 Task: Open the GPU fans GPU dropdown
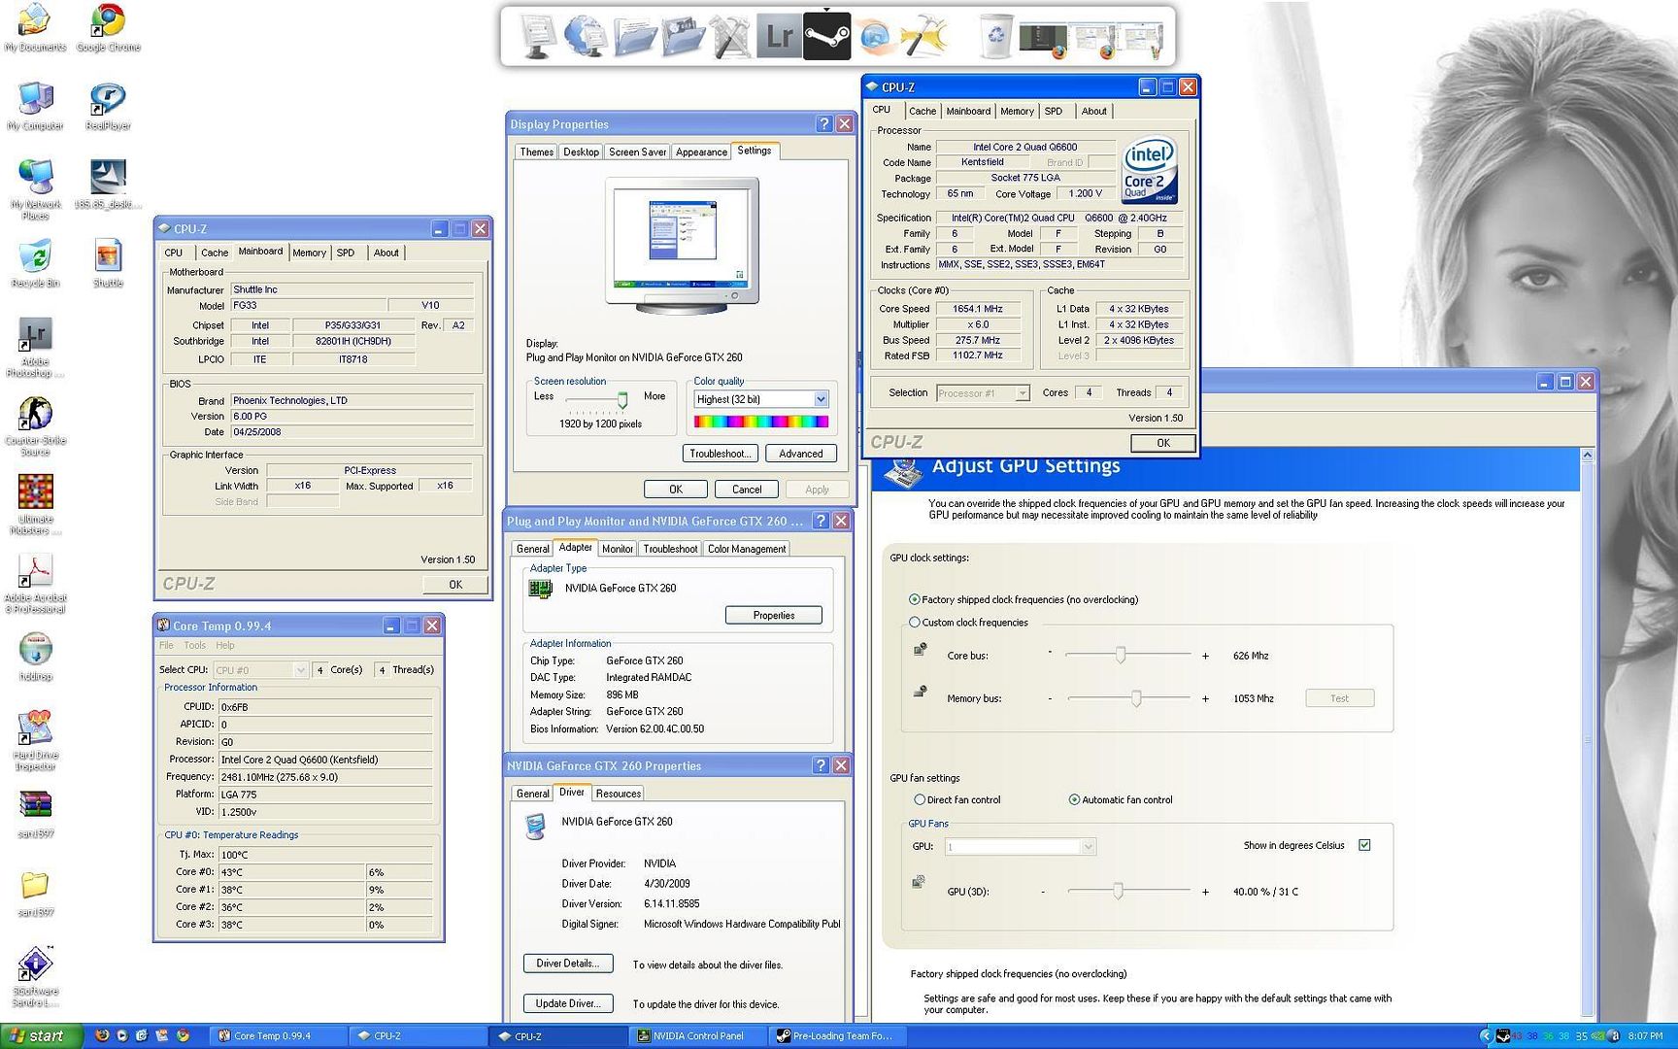click(1020, 847)
